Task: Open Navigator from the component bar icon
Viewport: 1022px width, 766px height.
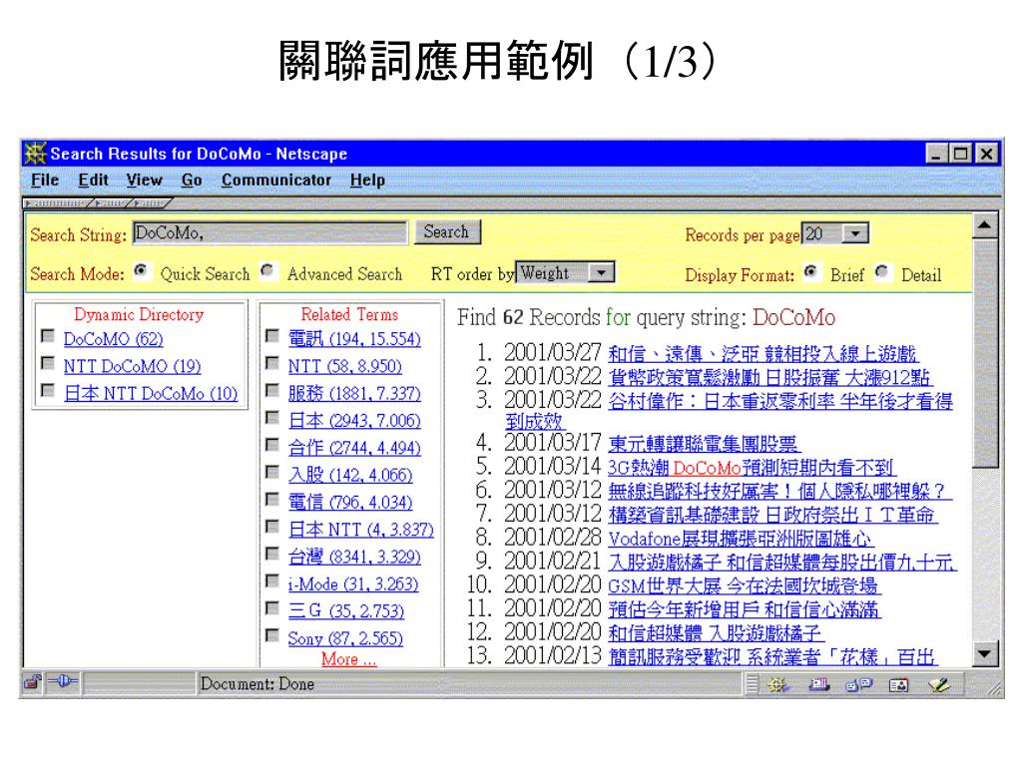Action: click(776, 684)
